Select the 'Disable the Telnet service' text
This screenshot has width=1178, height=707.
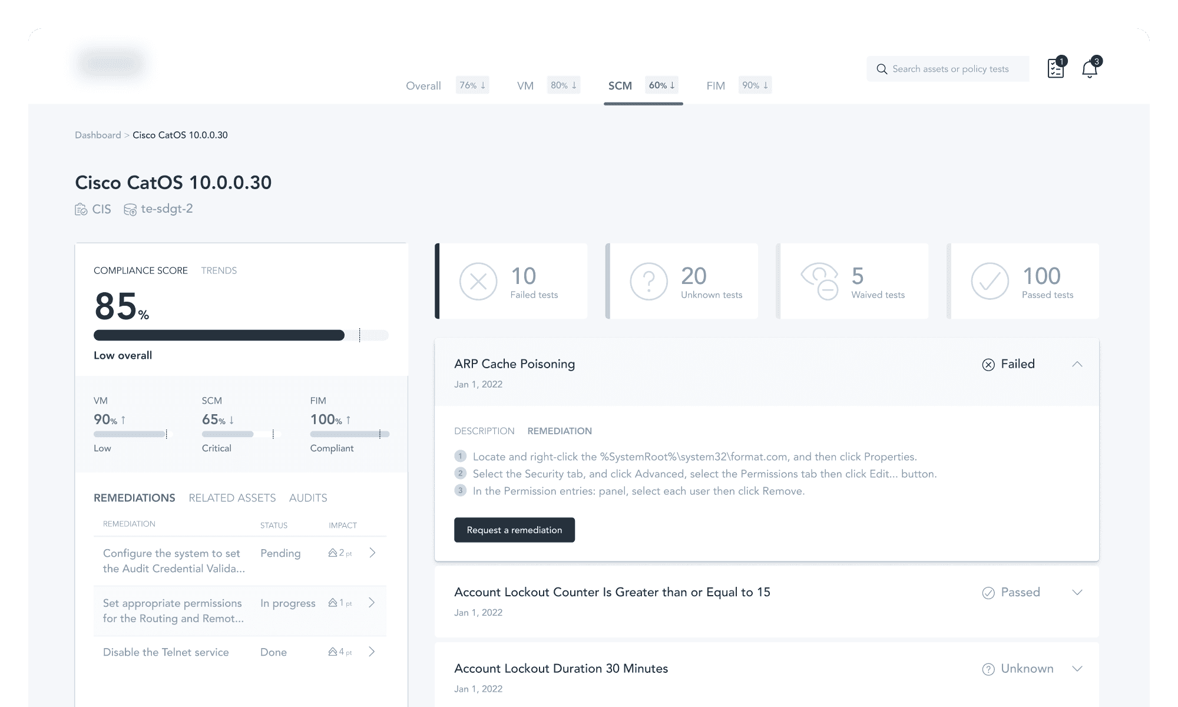(166, 652)
